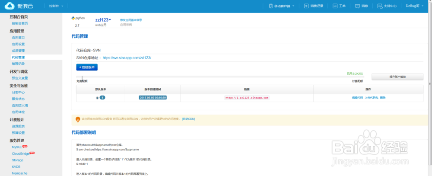Open Storage service in sidebar

[x=18, y=160]
